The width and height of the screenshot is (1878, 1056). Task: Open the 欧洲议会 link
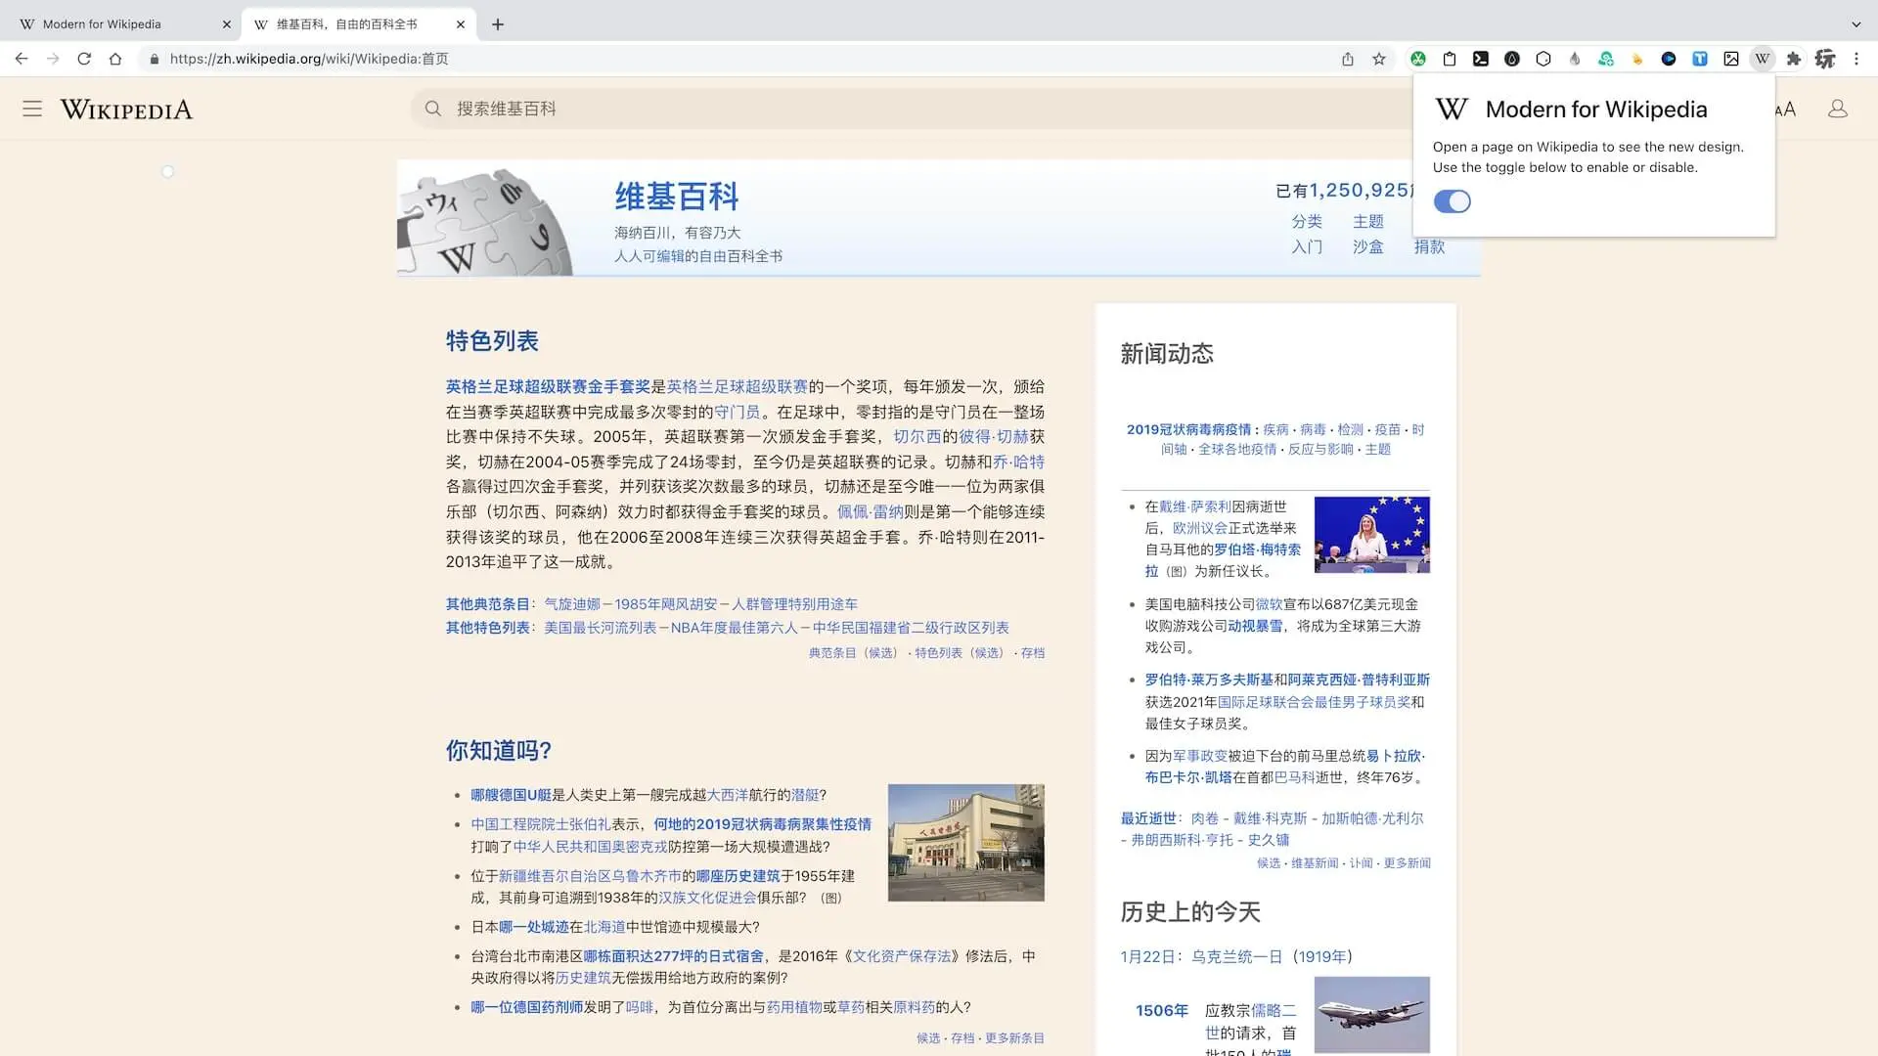click(1200, 528)
